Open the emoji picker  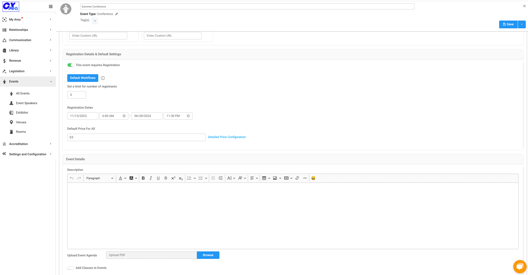pyautogui.click(x=313, y=178)
